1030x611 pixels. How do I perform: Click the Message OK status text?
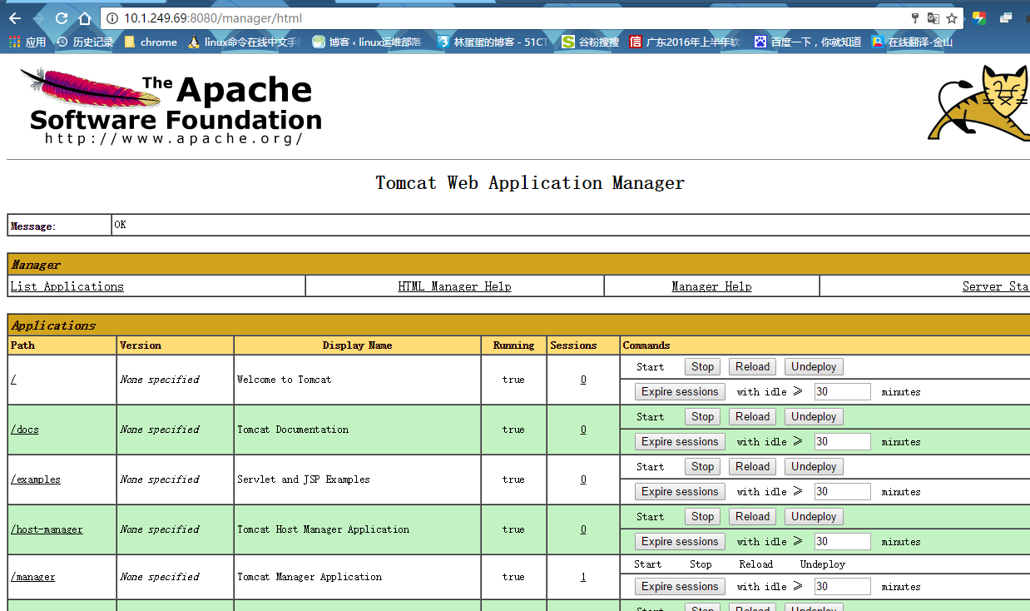click(x=120, y=225)
